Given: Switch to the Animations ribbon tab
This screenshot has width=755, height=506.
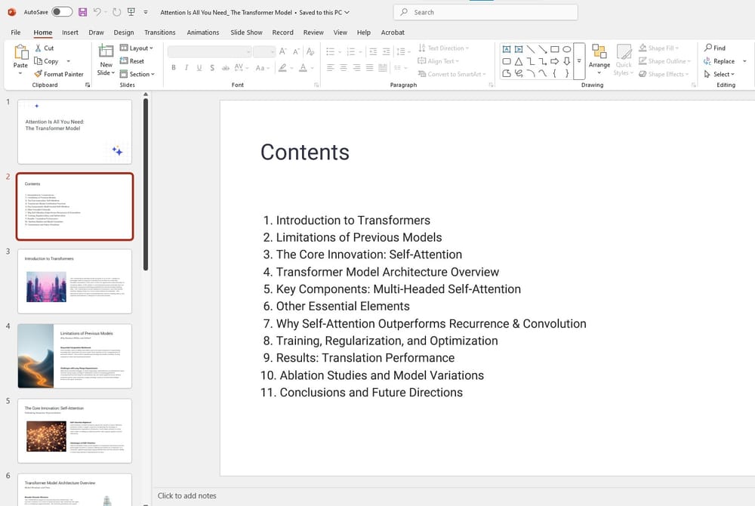Looking at the screenshot, I should 202,32.
